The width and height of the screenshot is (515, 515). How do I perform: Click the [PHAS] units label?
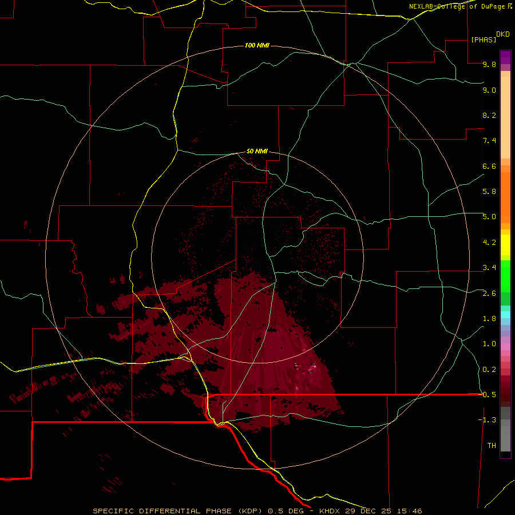(x=484, y=39)
